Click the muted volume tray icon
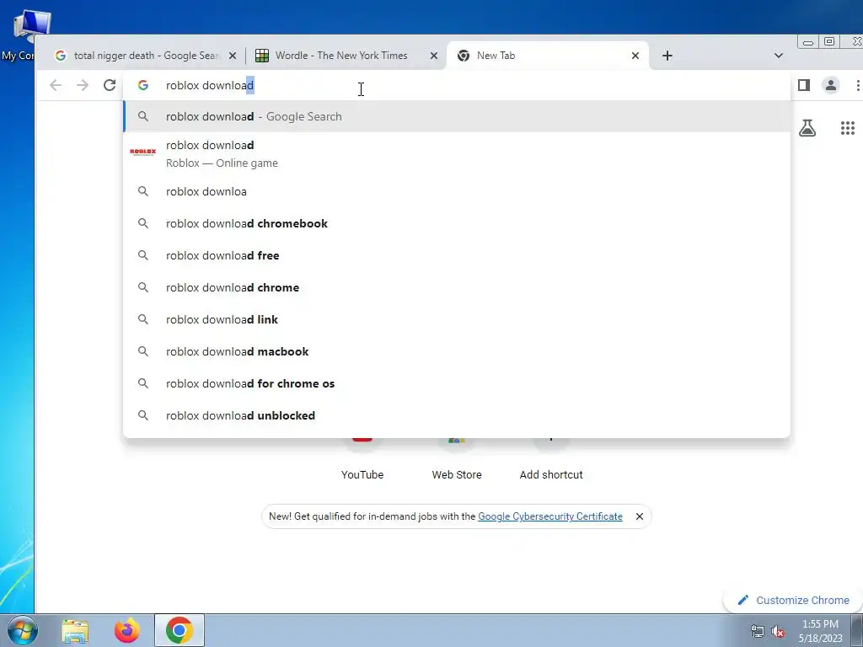This screenshot has width=863, height=647. click(778, 632)
